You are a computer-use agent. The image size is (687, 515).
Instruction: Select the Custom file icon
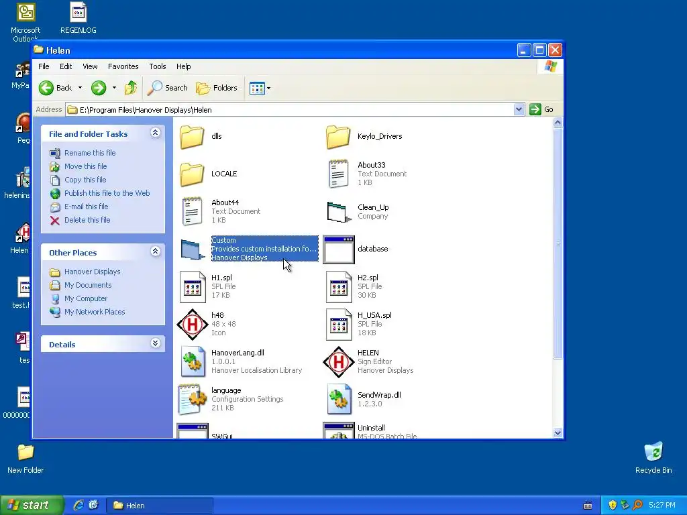tap(193, 249)
